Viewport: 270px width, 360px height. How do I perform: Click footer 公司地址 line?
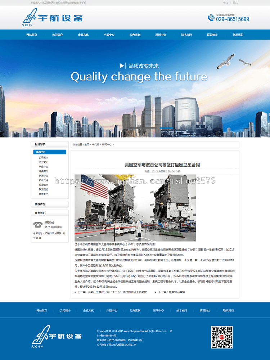point(117,345)
